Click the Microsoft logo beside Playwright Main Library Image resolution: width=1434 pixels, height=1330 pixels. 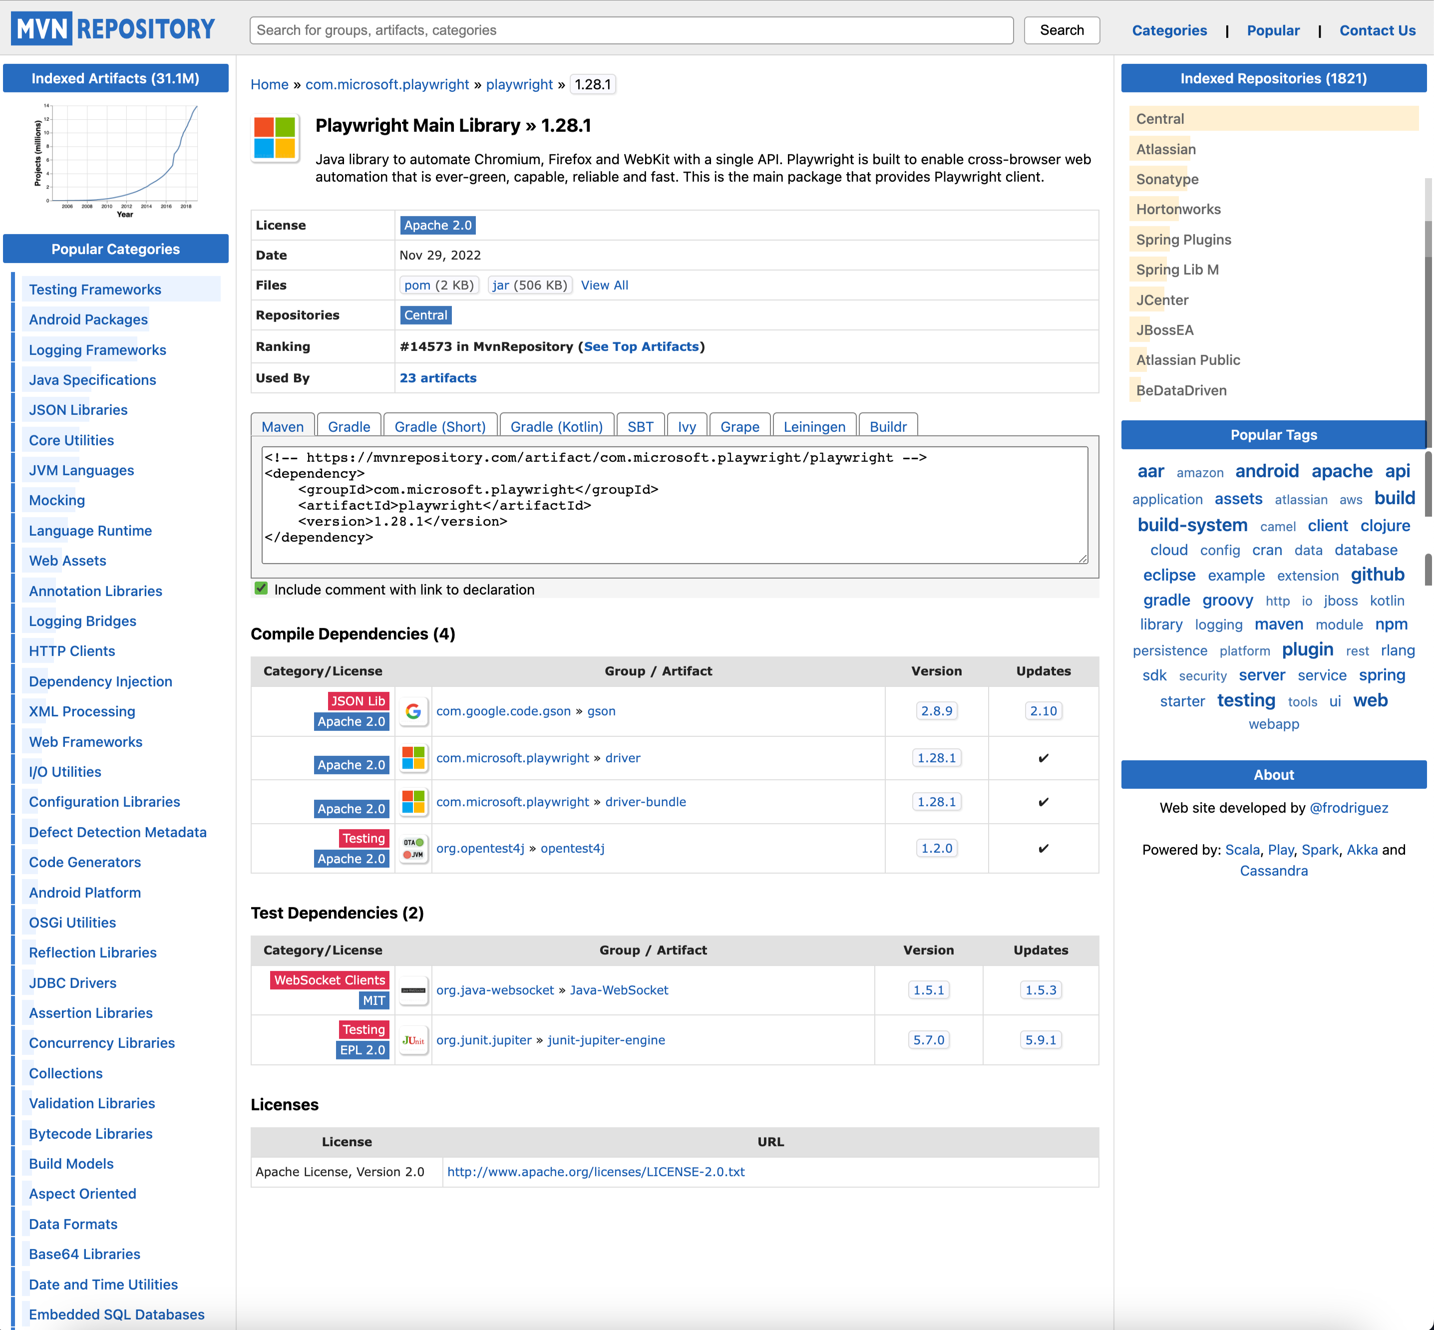[x=275, y=138]
